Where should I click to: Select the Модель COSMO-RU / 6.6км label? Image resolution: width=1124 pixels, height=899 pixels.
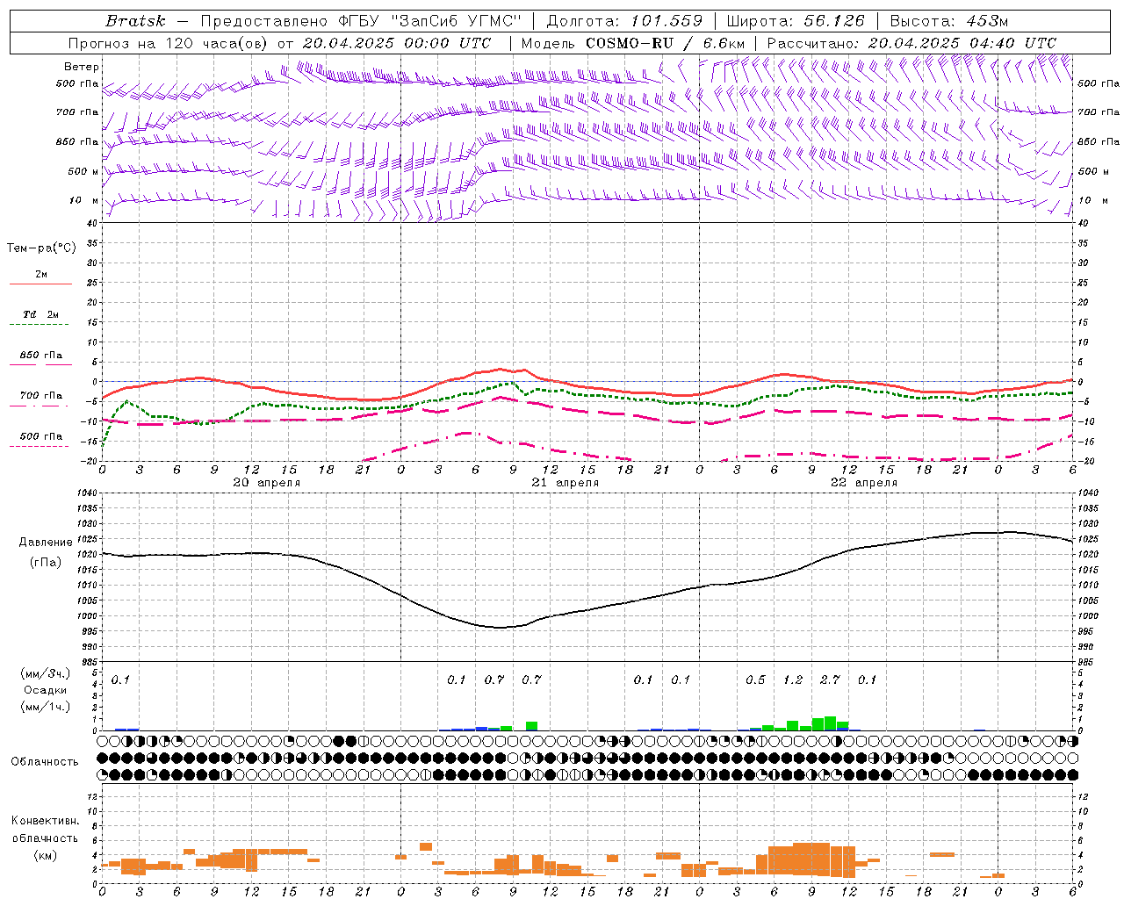tap(633, 43)
